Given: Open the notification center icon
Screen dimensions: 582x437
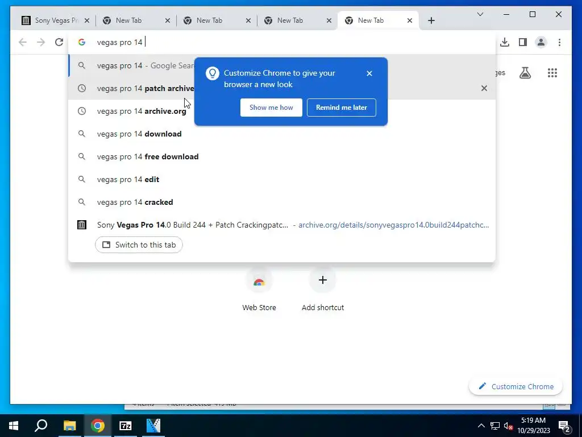Looking at the screenshot, I should [x=564, y=426].
